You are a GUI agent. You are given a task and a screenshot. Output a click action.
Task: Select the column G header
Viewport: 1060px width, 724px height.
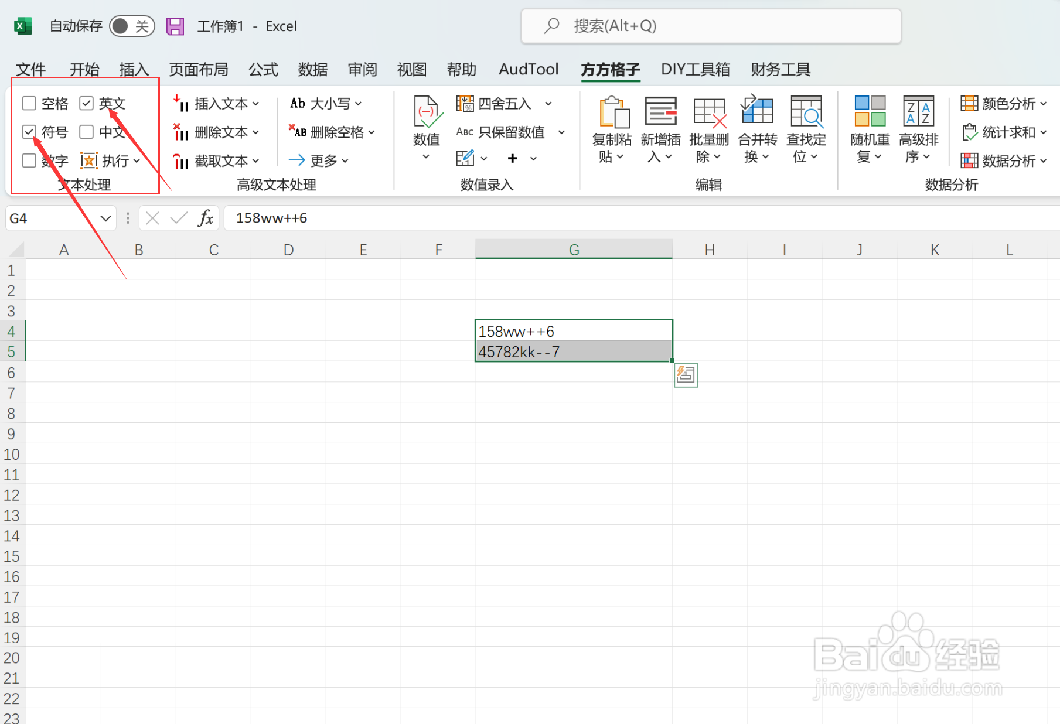574,250
